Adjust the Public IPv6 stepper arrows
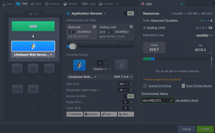The image size is (215, 133). pyautogui.click(x=131, y=108)
